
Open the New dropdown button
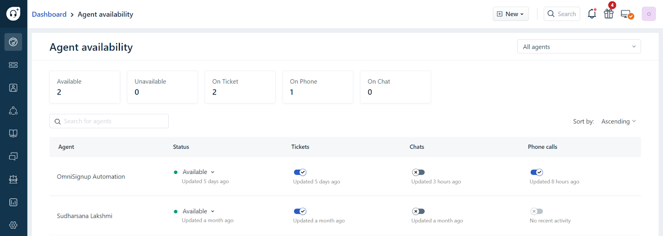[511, 14]
